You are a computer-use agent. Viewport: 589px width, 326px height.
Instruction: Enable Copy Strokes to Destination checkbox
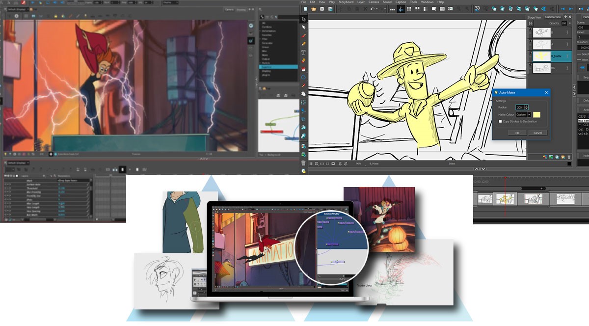[500, 121]
